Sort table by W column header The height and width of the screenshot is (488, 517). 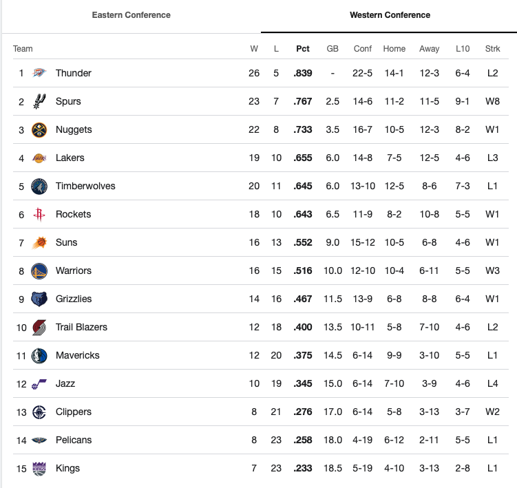click(x=254, y=49)
